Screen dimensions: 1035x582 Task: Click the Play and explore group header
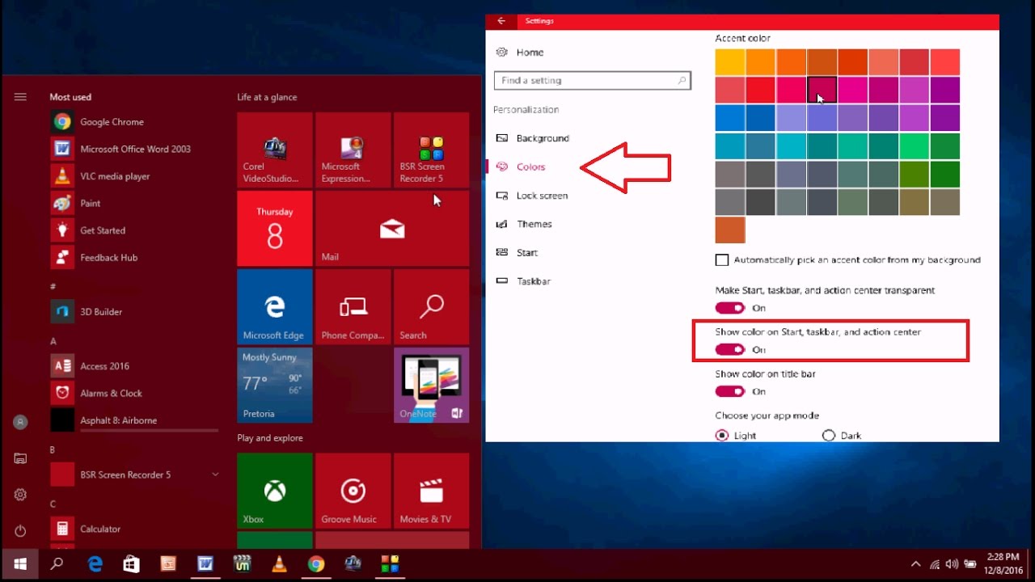pos(270,438)
